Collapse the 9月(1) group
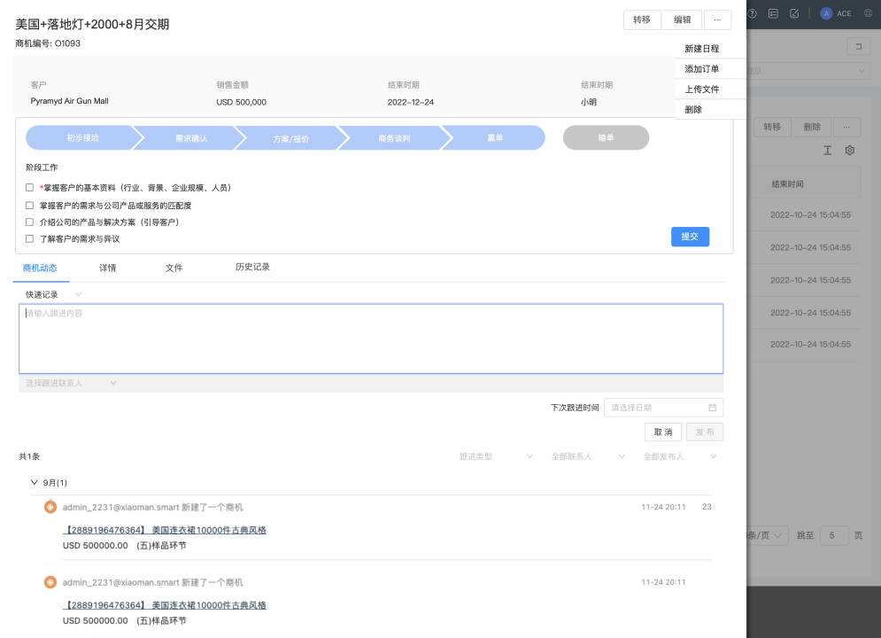The width and height of the screenshot is (881, 638). point(35,483)
